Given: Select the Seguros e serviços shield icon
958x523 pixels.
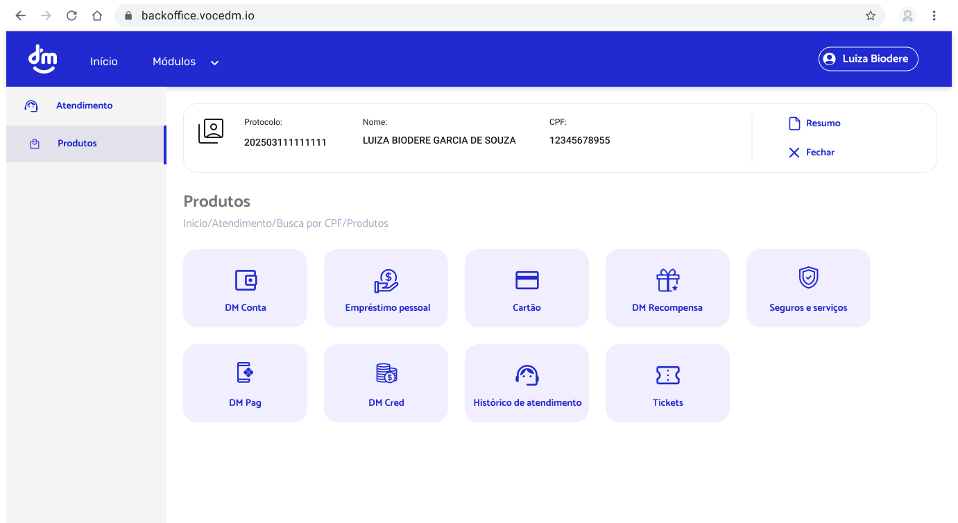Looking at the screenshot, I should click(x=808, y=280).
